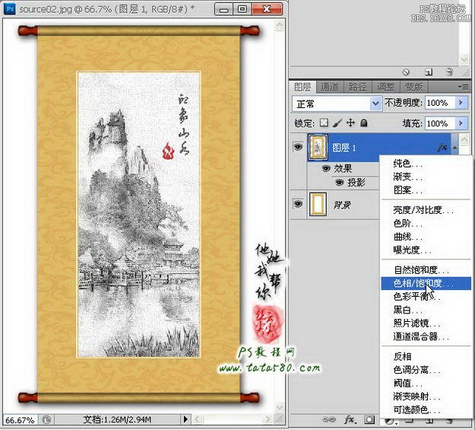Choose 色彩平衡 menu entry
This screenshot has height=430, width=475.
tap(426, 297)
